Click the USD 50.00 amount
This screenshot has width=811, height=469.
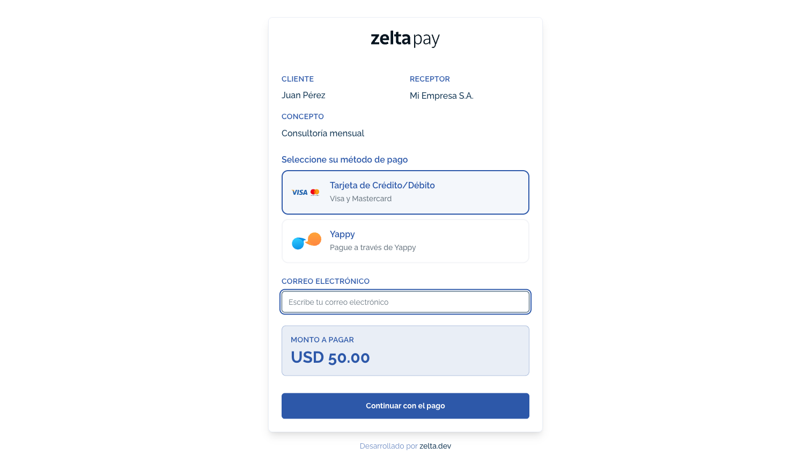coord(330,357)
